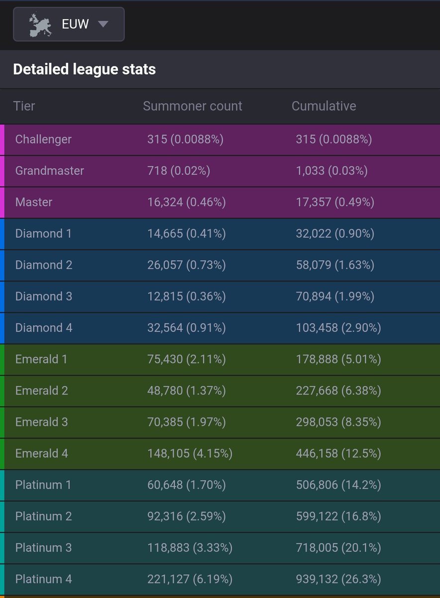Click Emerald 3 count 70,385 (1.97%)
The width and height of the screenshot is (440, 598).
point(187,422)
